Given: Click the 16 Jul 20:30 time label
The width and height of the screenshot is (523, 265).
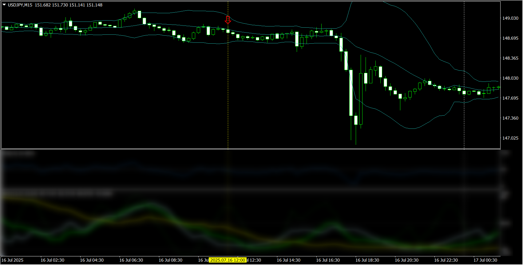Looking at the screenshot, I should pyautogui.click(x=407, y=260).
